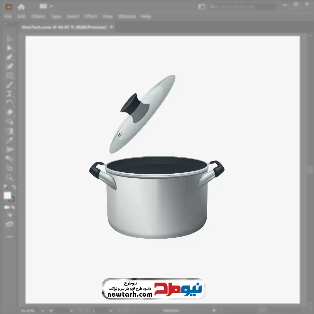The image size is (314, 314).
Task: Toggle the drawing mode icon in toolbar
Action: tap(9, 215)
